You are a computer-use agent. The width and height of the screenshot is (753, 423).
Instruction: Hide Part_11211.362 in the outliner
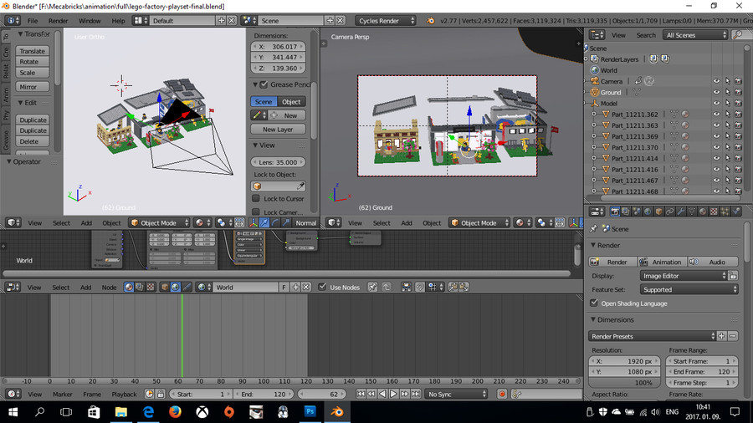716,115
